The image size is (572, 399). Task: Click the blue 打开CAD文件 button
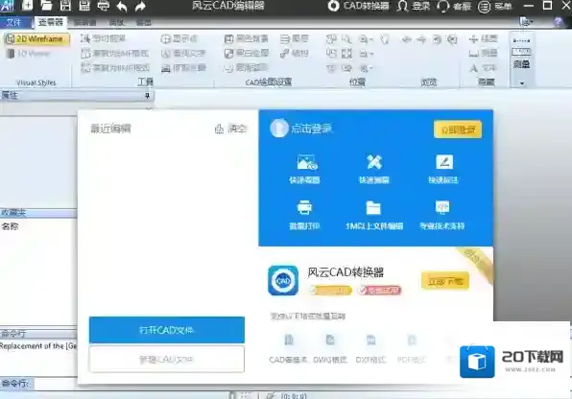click(167, 330)
